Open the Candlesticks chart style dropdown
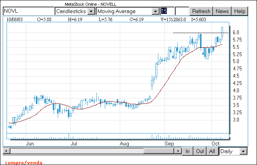Screen dimensions: 257x165 coord(91,11)
